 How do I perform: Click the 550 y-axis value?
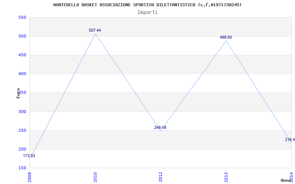(22, 17)
